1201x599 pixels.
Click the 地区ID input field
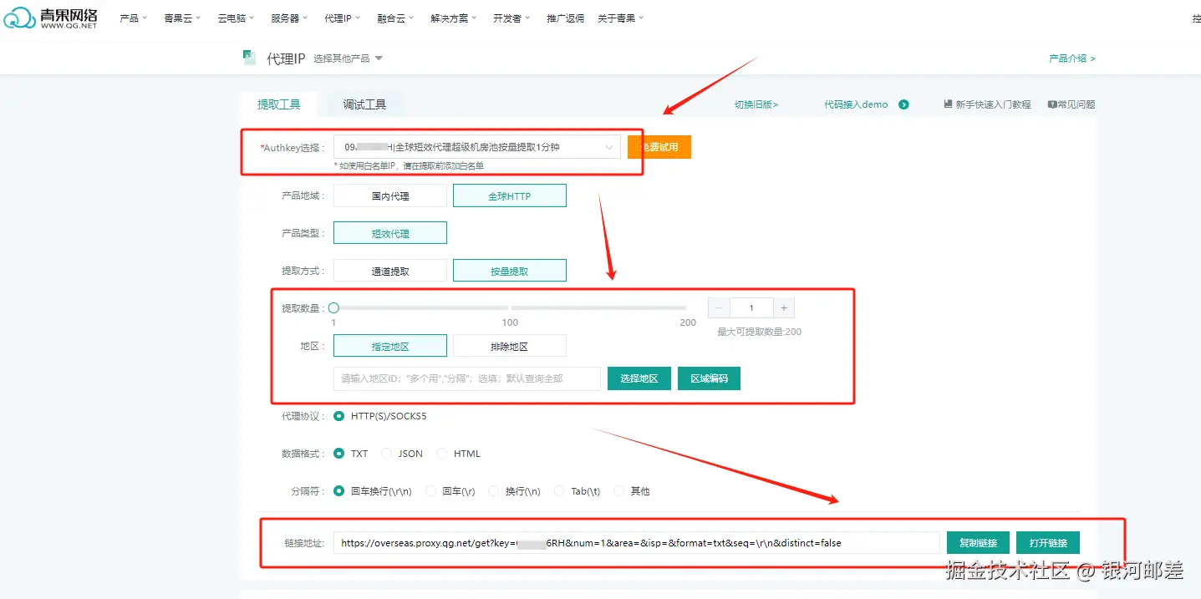[x=467, y=378]
